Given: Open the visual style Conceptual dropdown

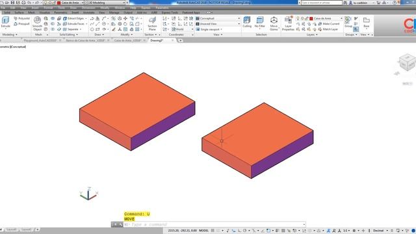Looking at the screenshot, I should coord(218,18).
